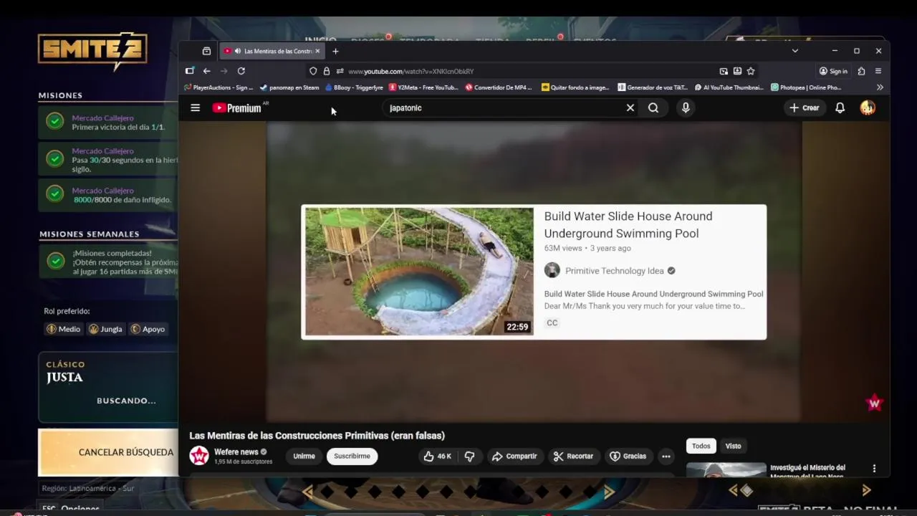Click the Misiones completadas weekly check
The width and height of the screenshot is (917, 516).
click(x=55, y=261)
